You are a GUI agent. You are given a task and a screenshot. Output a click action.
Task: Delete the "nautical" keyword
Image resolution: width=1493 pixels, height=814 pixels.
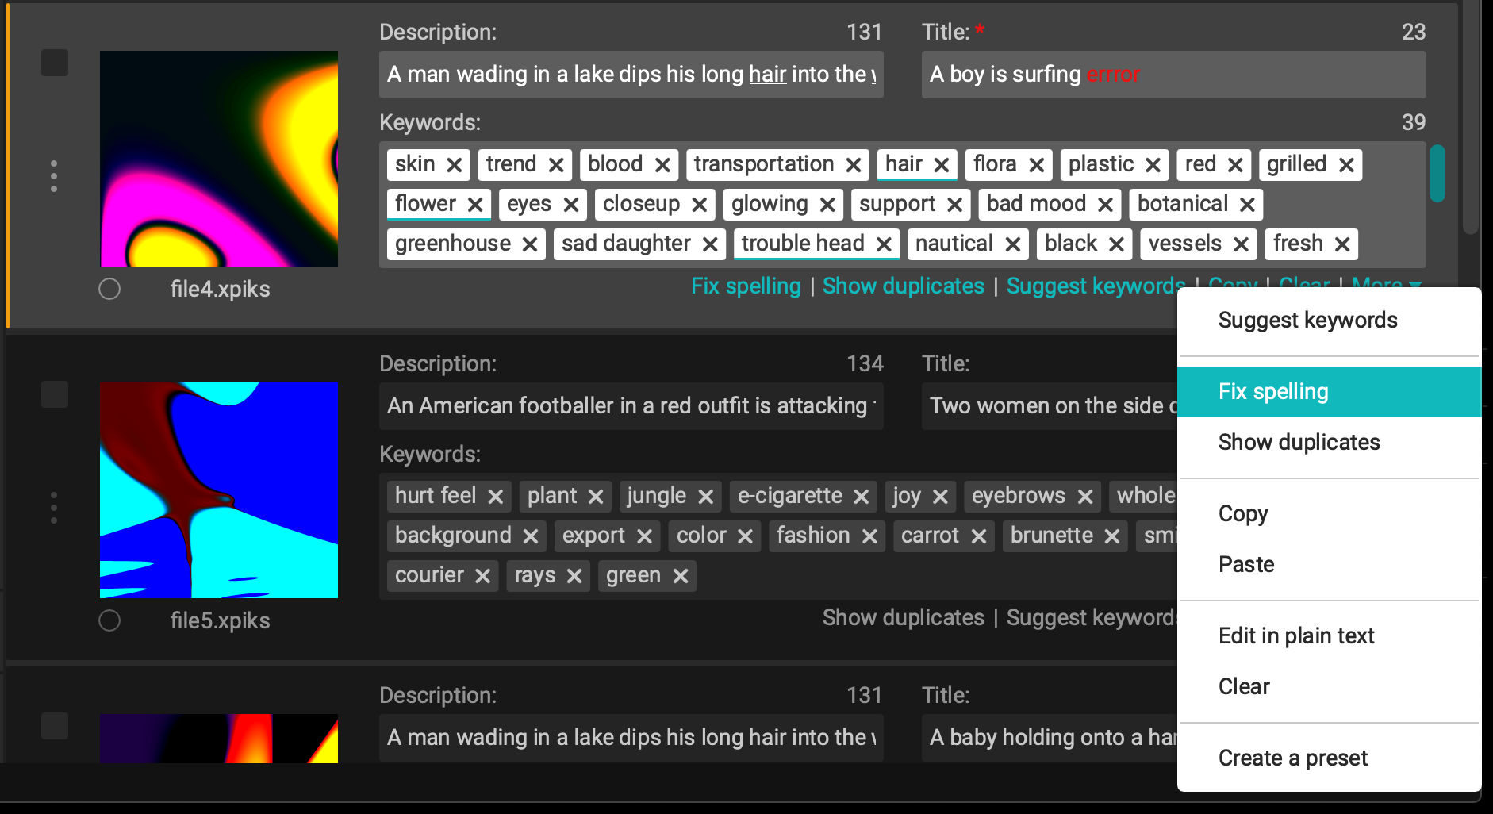pos(1014,244)
